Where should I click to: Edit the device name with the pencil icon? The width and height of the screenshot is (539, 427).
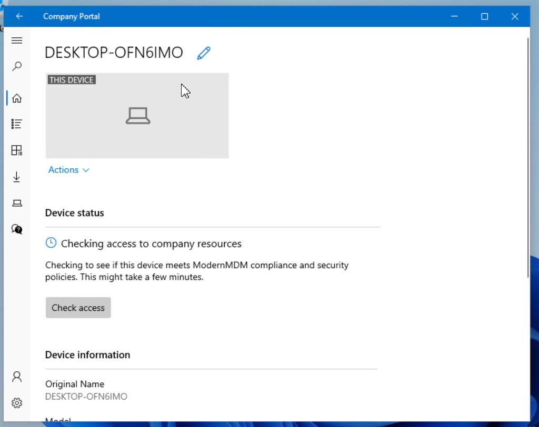[204, 53]
